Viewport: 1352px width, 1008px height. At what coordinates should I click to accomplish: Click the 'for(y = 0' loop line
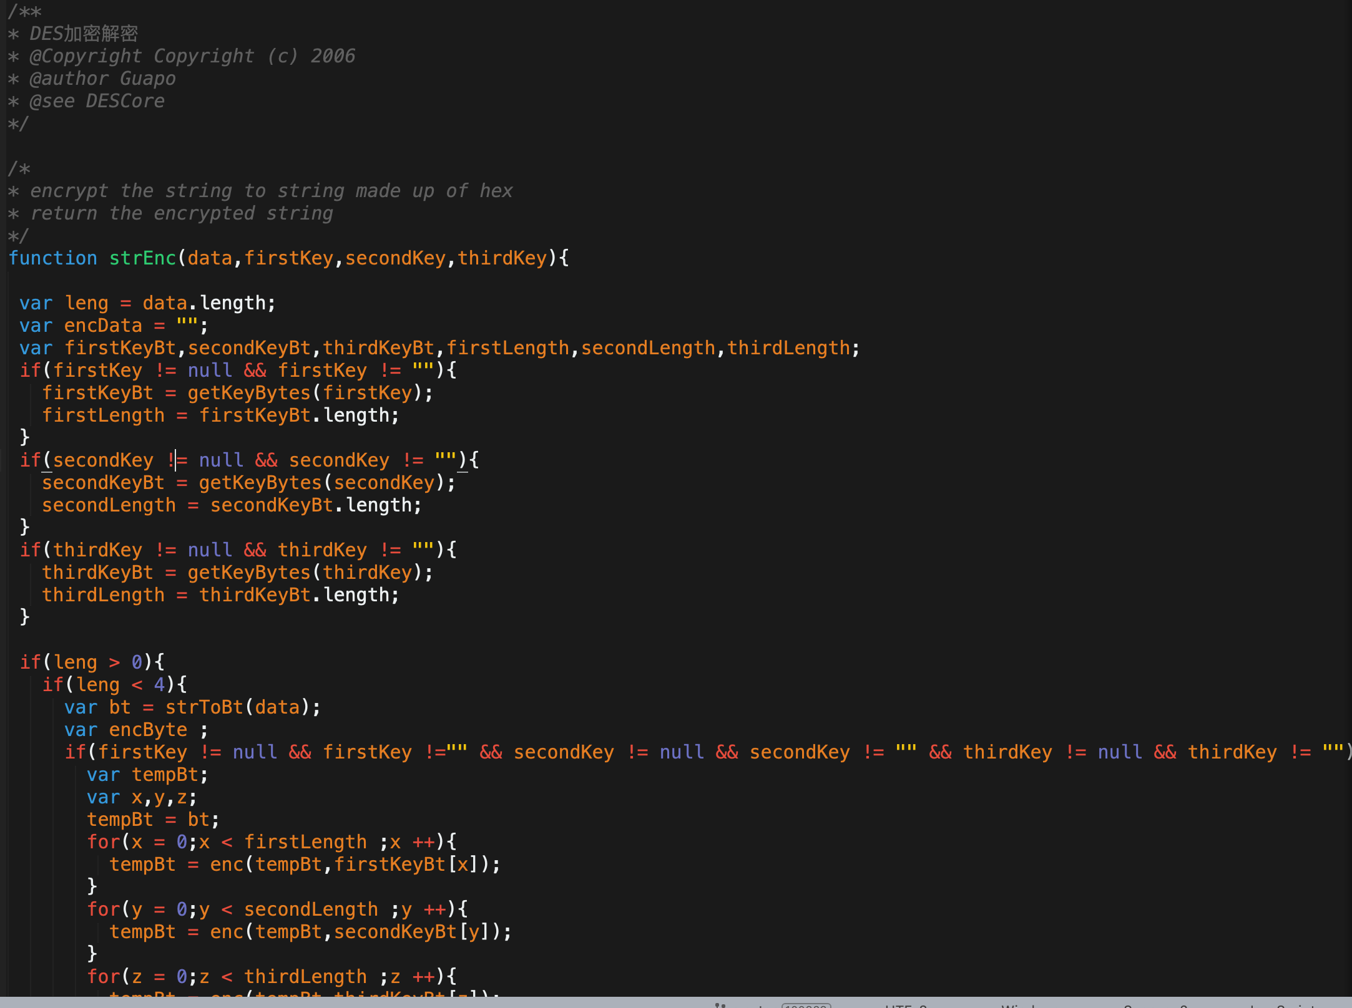click(277, 909)
